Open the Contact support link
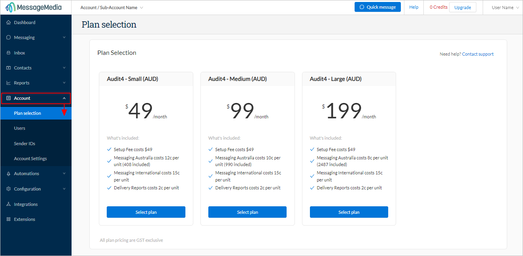 (x=478, y=54)
